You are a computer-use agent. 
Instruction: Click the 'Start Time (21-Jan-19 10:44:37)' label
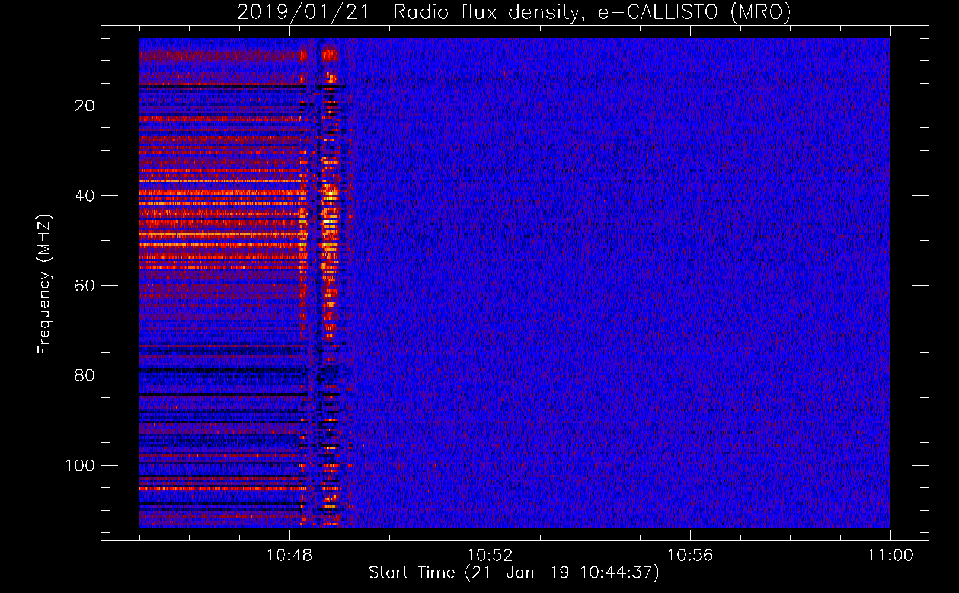(514, 573)
